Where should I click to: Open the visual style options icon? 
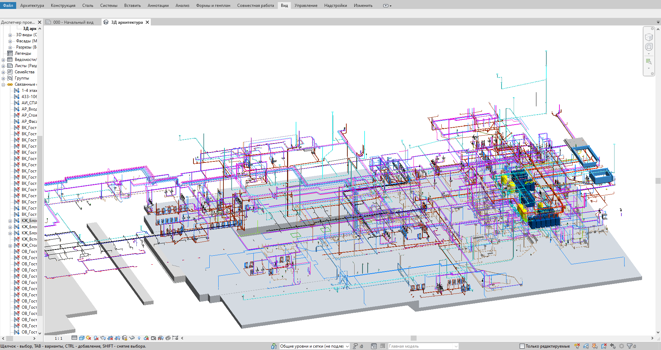pos(82,338)
